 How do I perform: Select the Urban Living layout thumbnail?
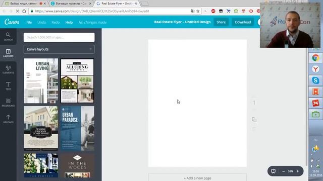(x=41, y=81)
